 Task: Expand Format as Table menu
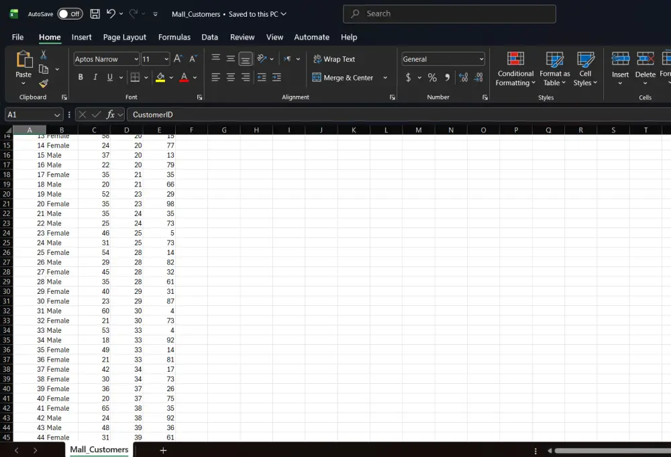click(x=555, y=69)
